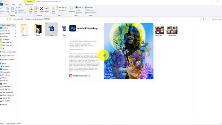Select the option.jpg thumbnail
The height and width of the screenshot is (125, 222).
click(160, 30)
